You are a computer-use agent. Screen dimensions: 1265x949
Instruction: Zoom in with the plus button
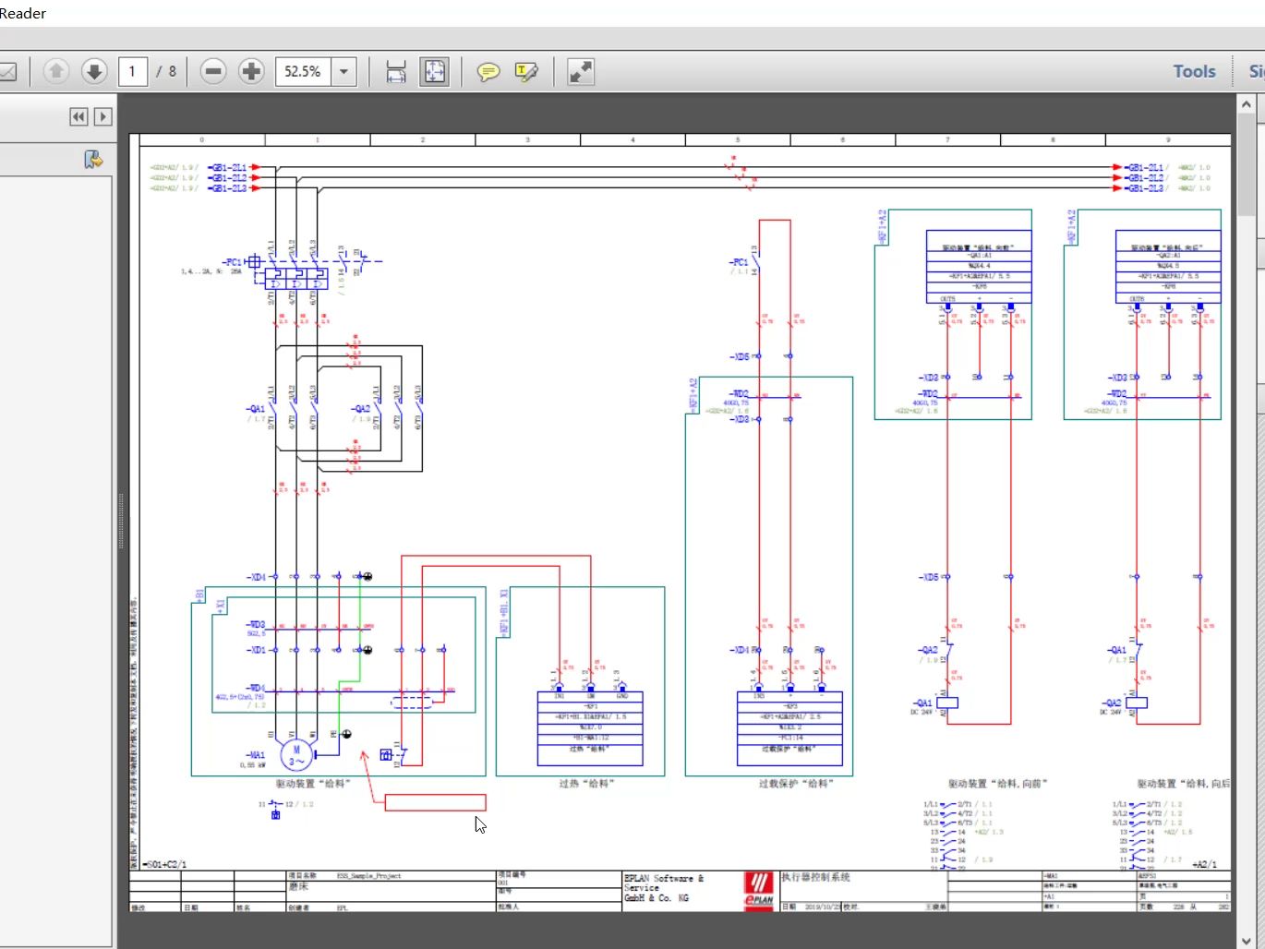[x=251, y=71]
